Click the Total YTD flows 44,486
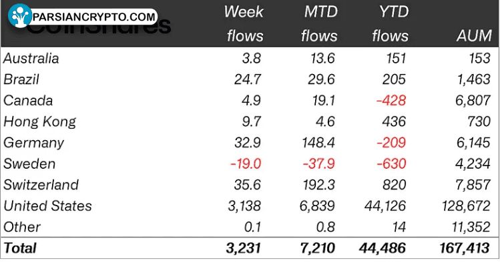This screenshot has height=273, width=500. pyautogui.click(x=383, y=248)
